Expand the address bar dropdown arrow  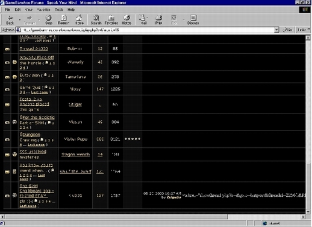pyautogui.click(x=276, y=30)
